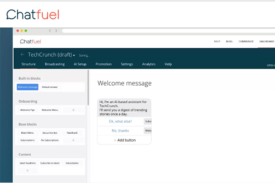The height and width of the screenshot is (183, 275).
Task: Open the Welcome Tips block
Action: (x=27, y=110)
